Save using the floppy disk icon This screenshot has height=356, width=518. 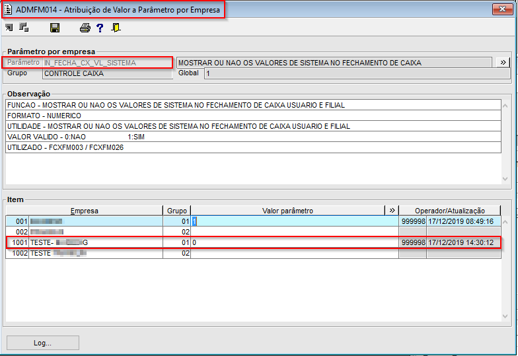pos(55,28)
